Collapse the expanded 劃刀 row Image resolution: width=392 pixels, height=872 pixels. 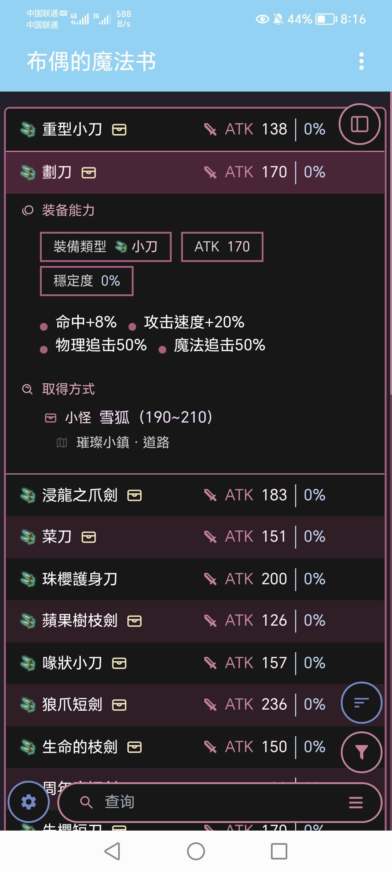tap(181, 172)
